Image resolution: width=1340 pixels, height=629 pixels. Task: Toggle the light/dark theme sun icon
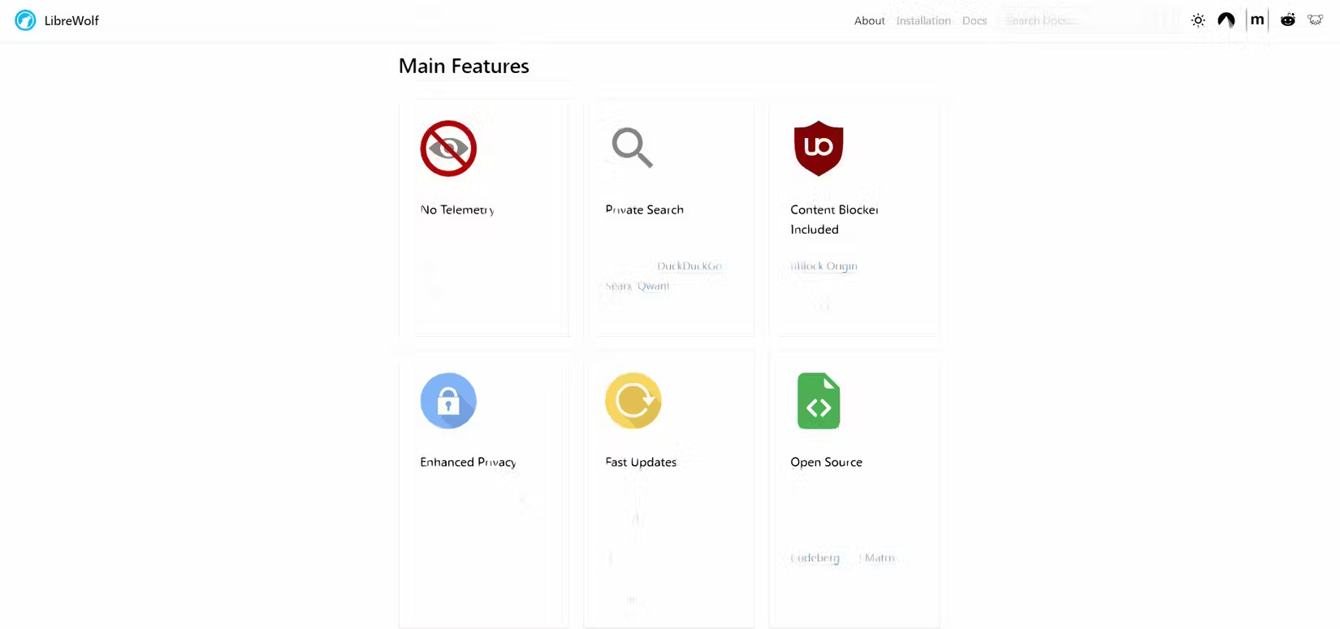(x=1198, y=20)
